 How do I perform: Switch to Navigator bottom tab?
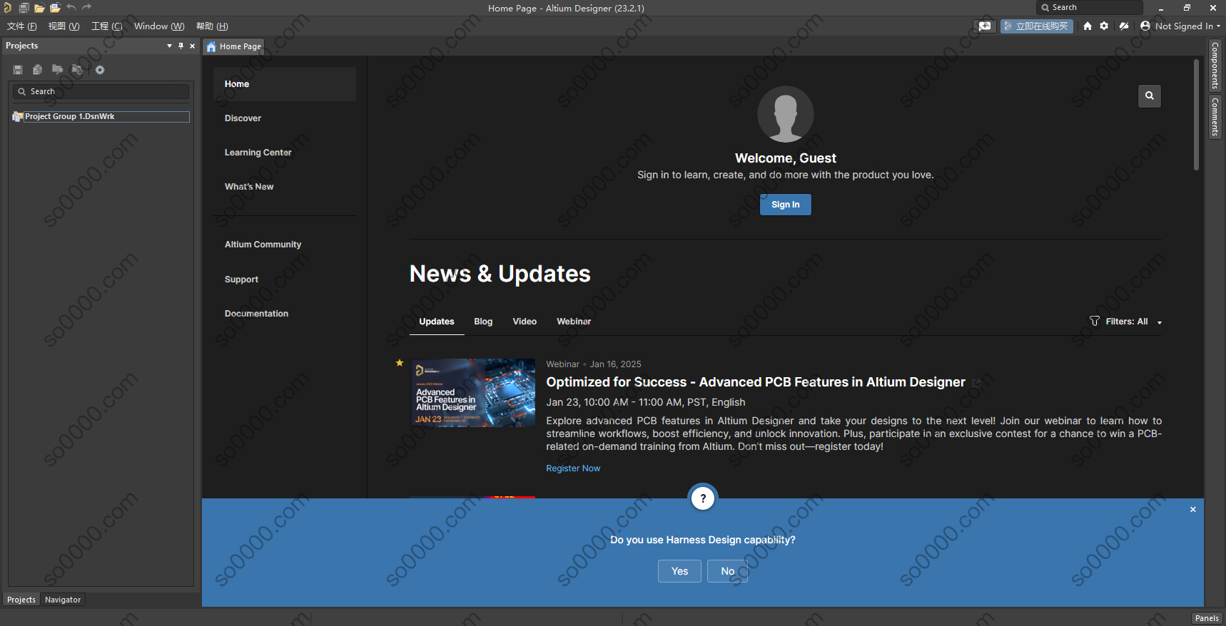pos(63,600)
